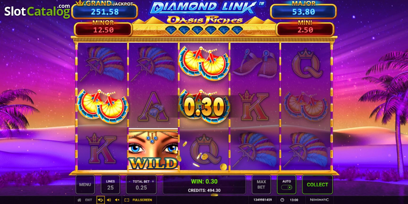
Task: Click the Grand Jackpot display
Action: coord(104,10)
